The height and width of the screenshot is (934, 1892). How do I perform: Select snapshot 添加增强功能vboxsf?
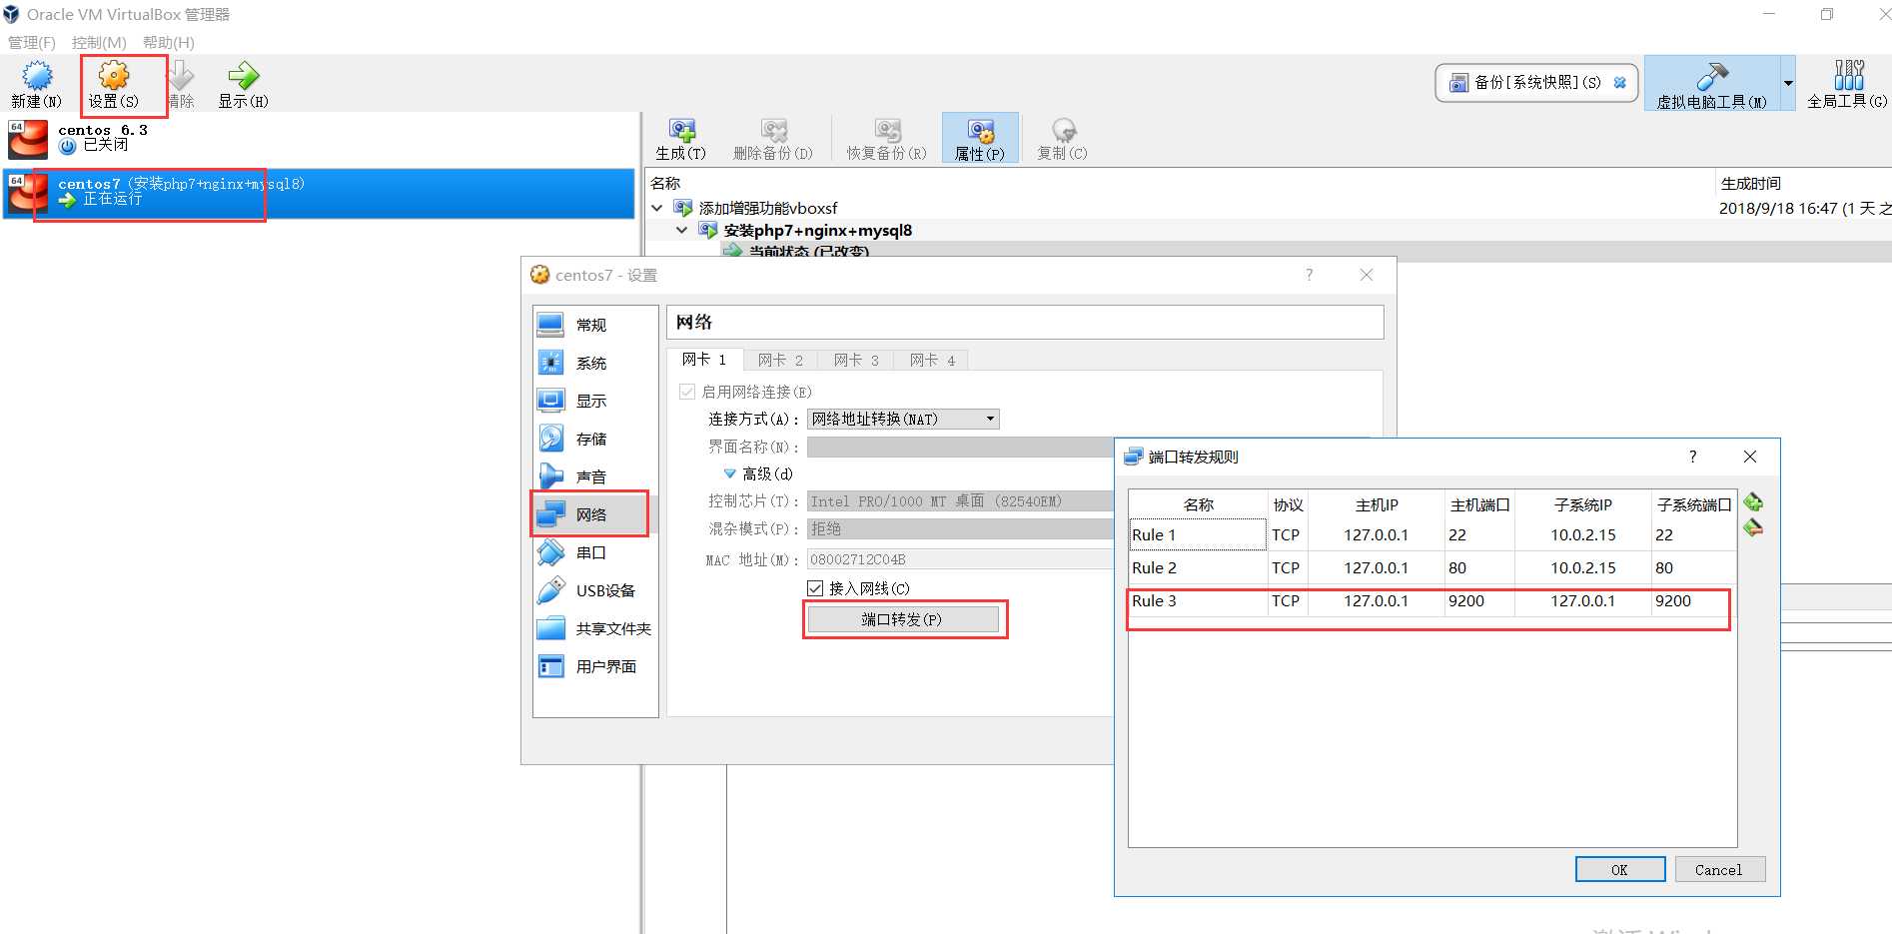pos(768,208)
